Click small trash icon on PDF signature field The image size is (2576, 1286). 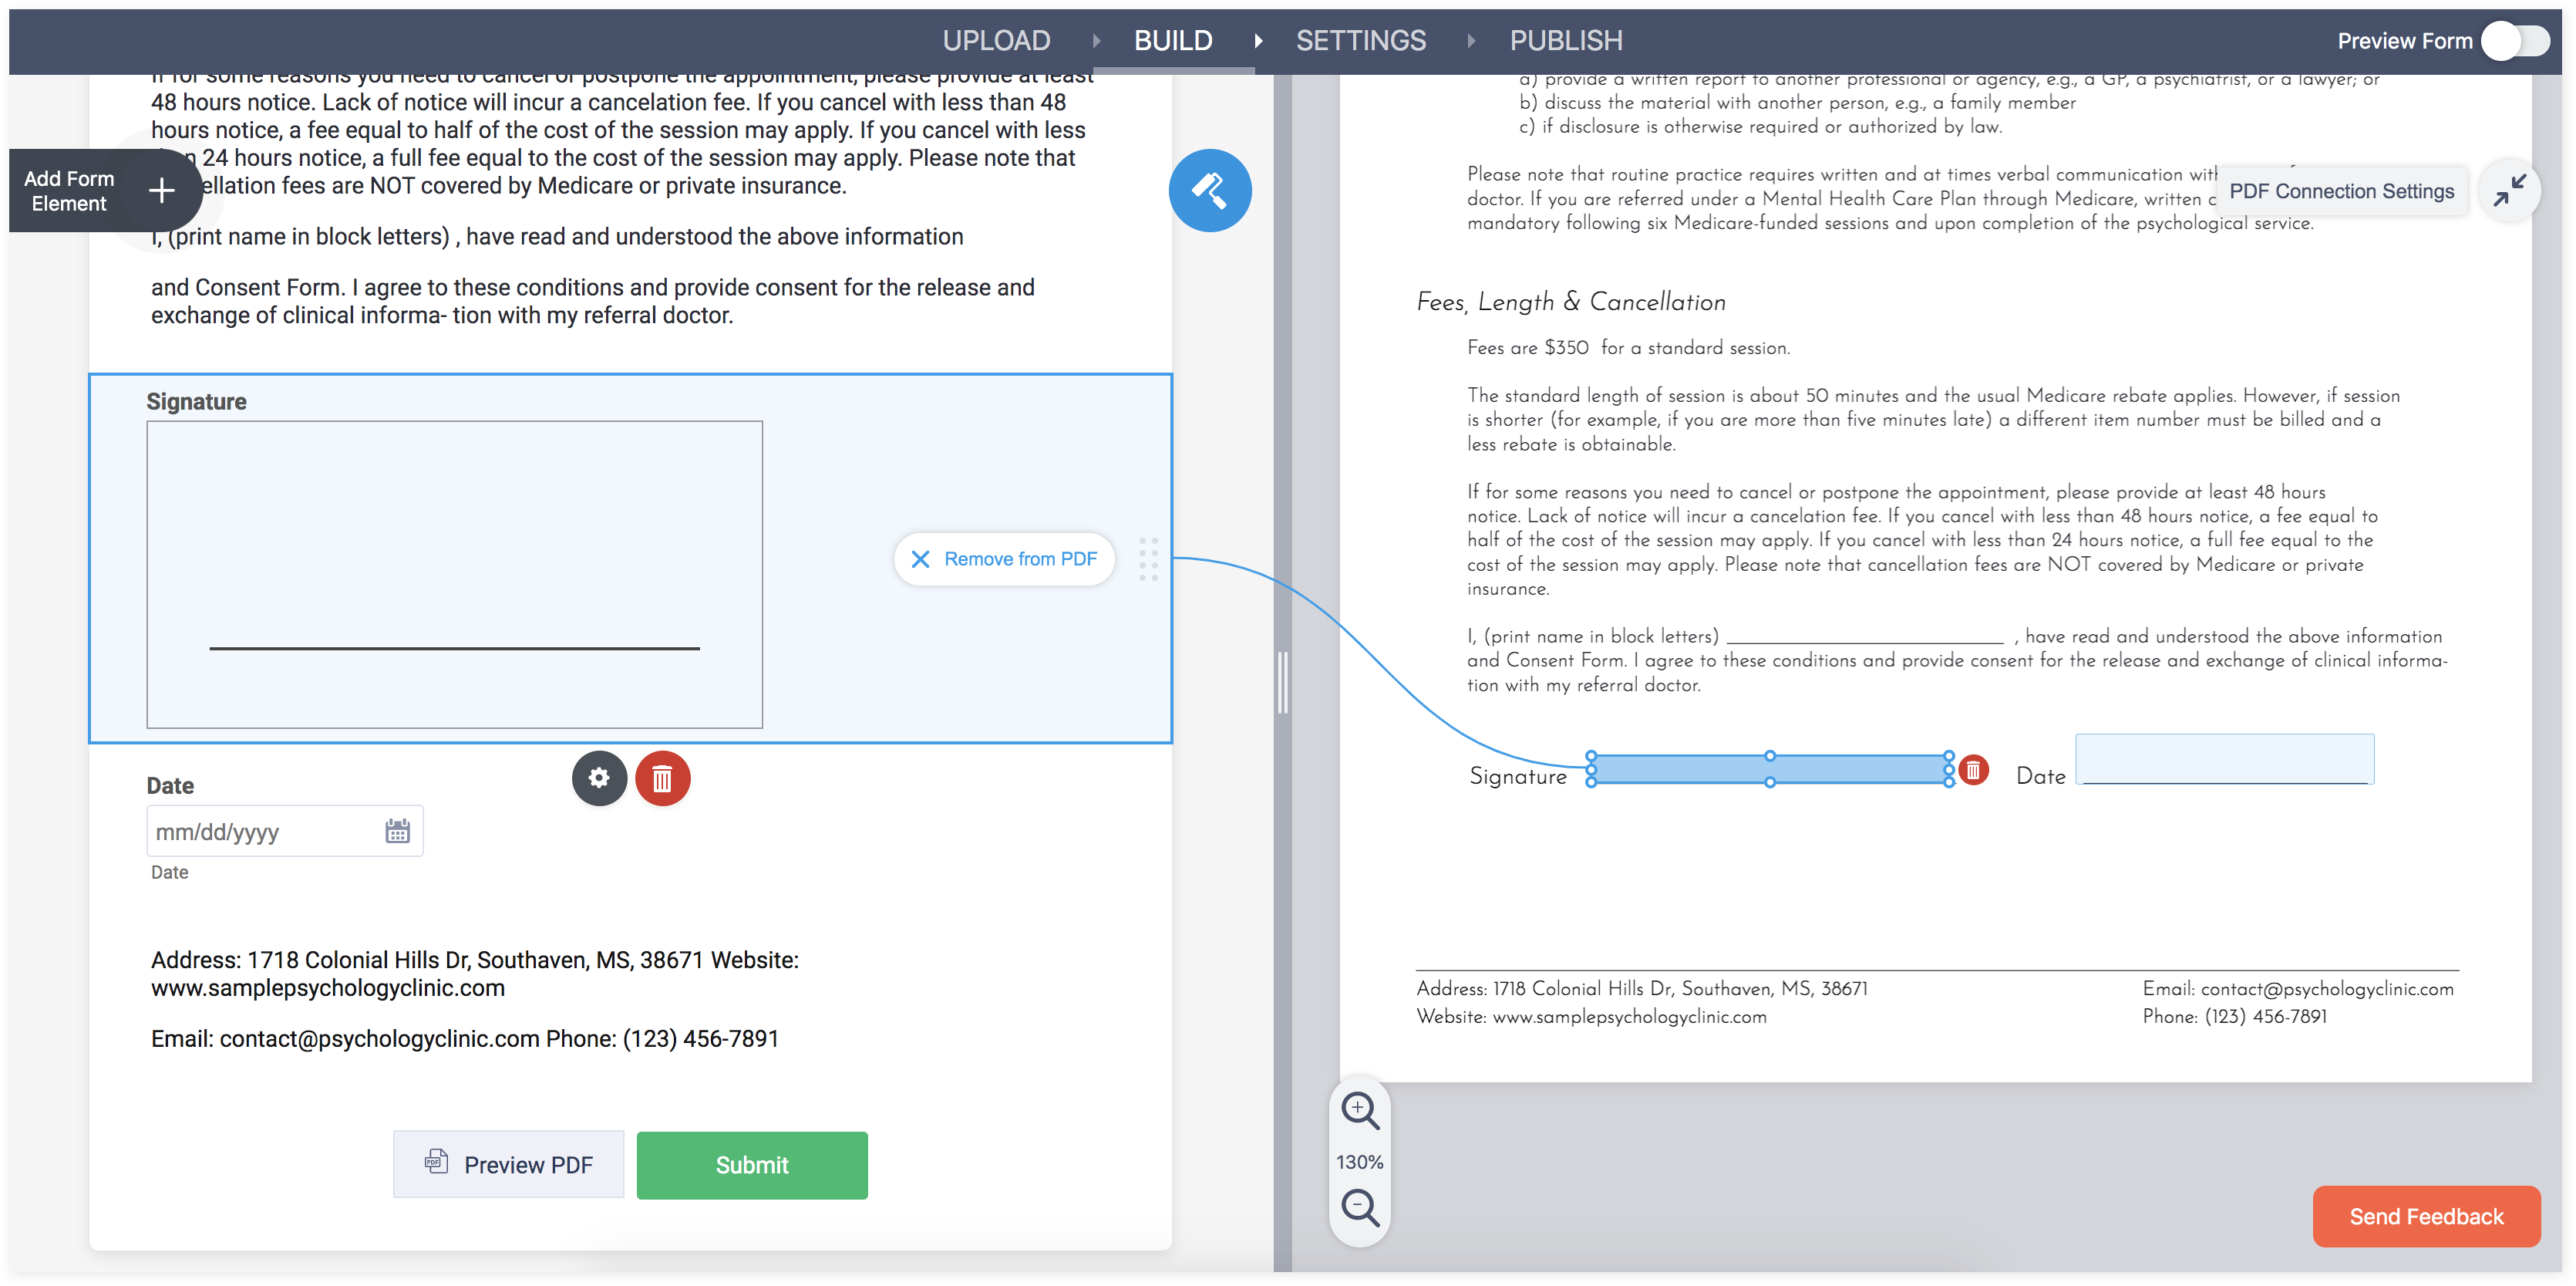1973,770
